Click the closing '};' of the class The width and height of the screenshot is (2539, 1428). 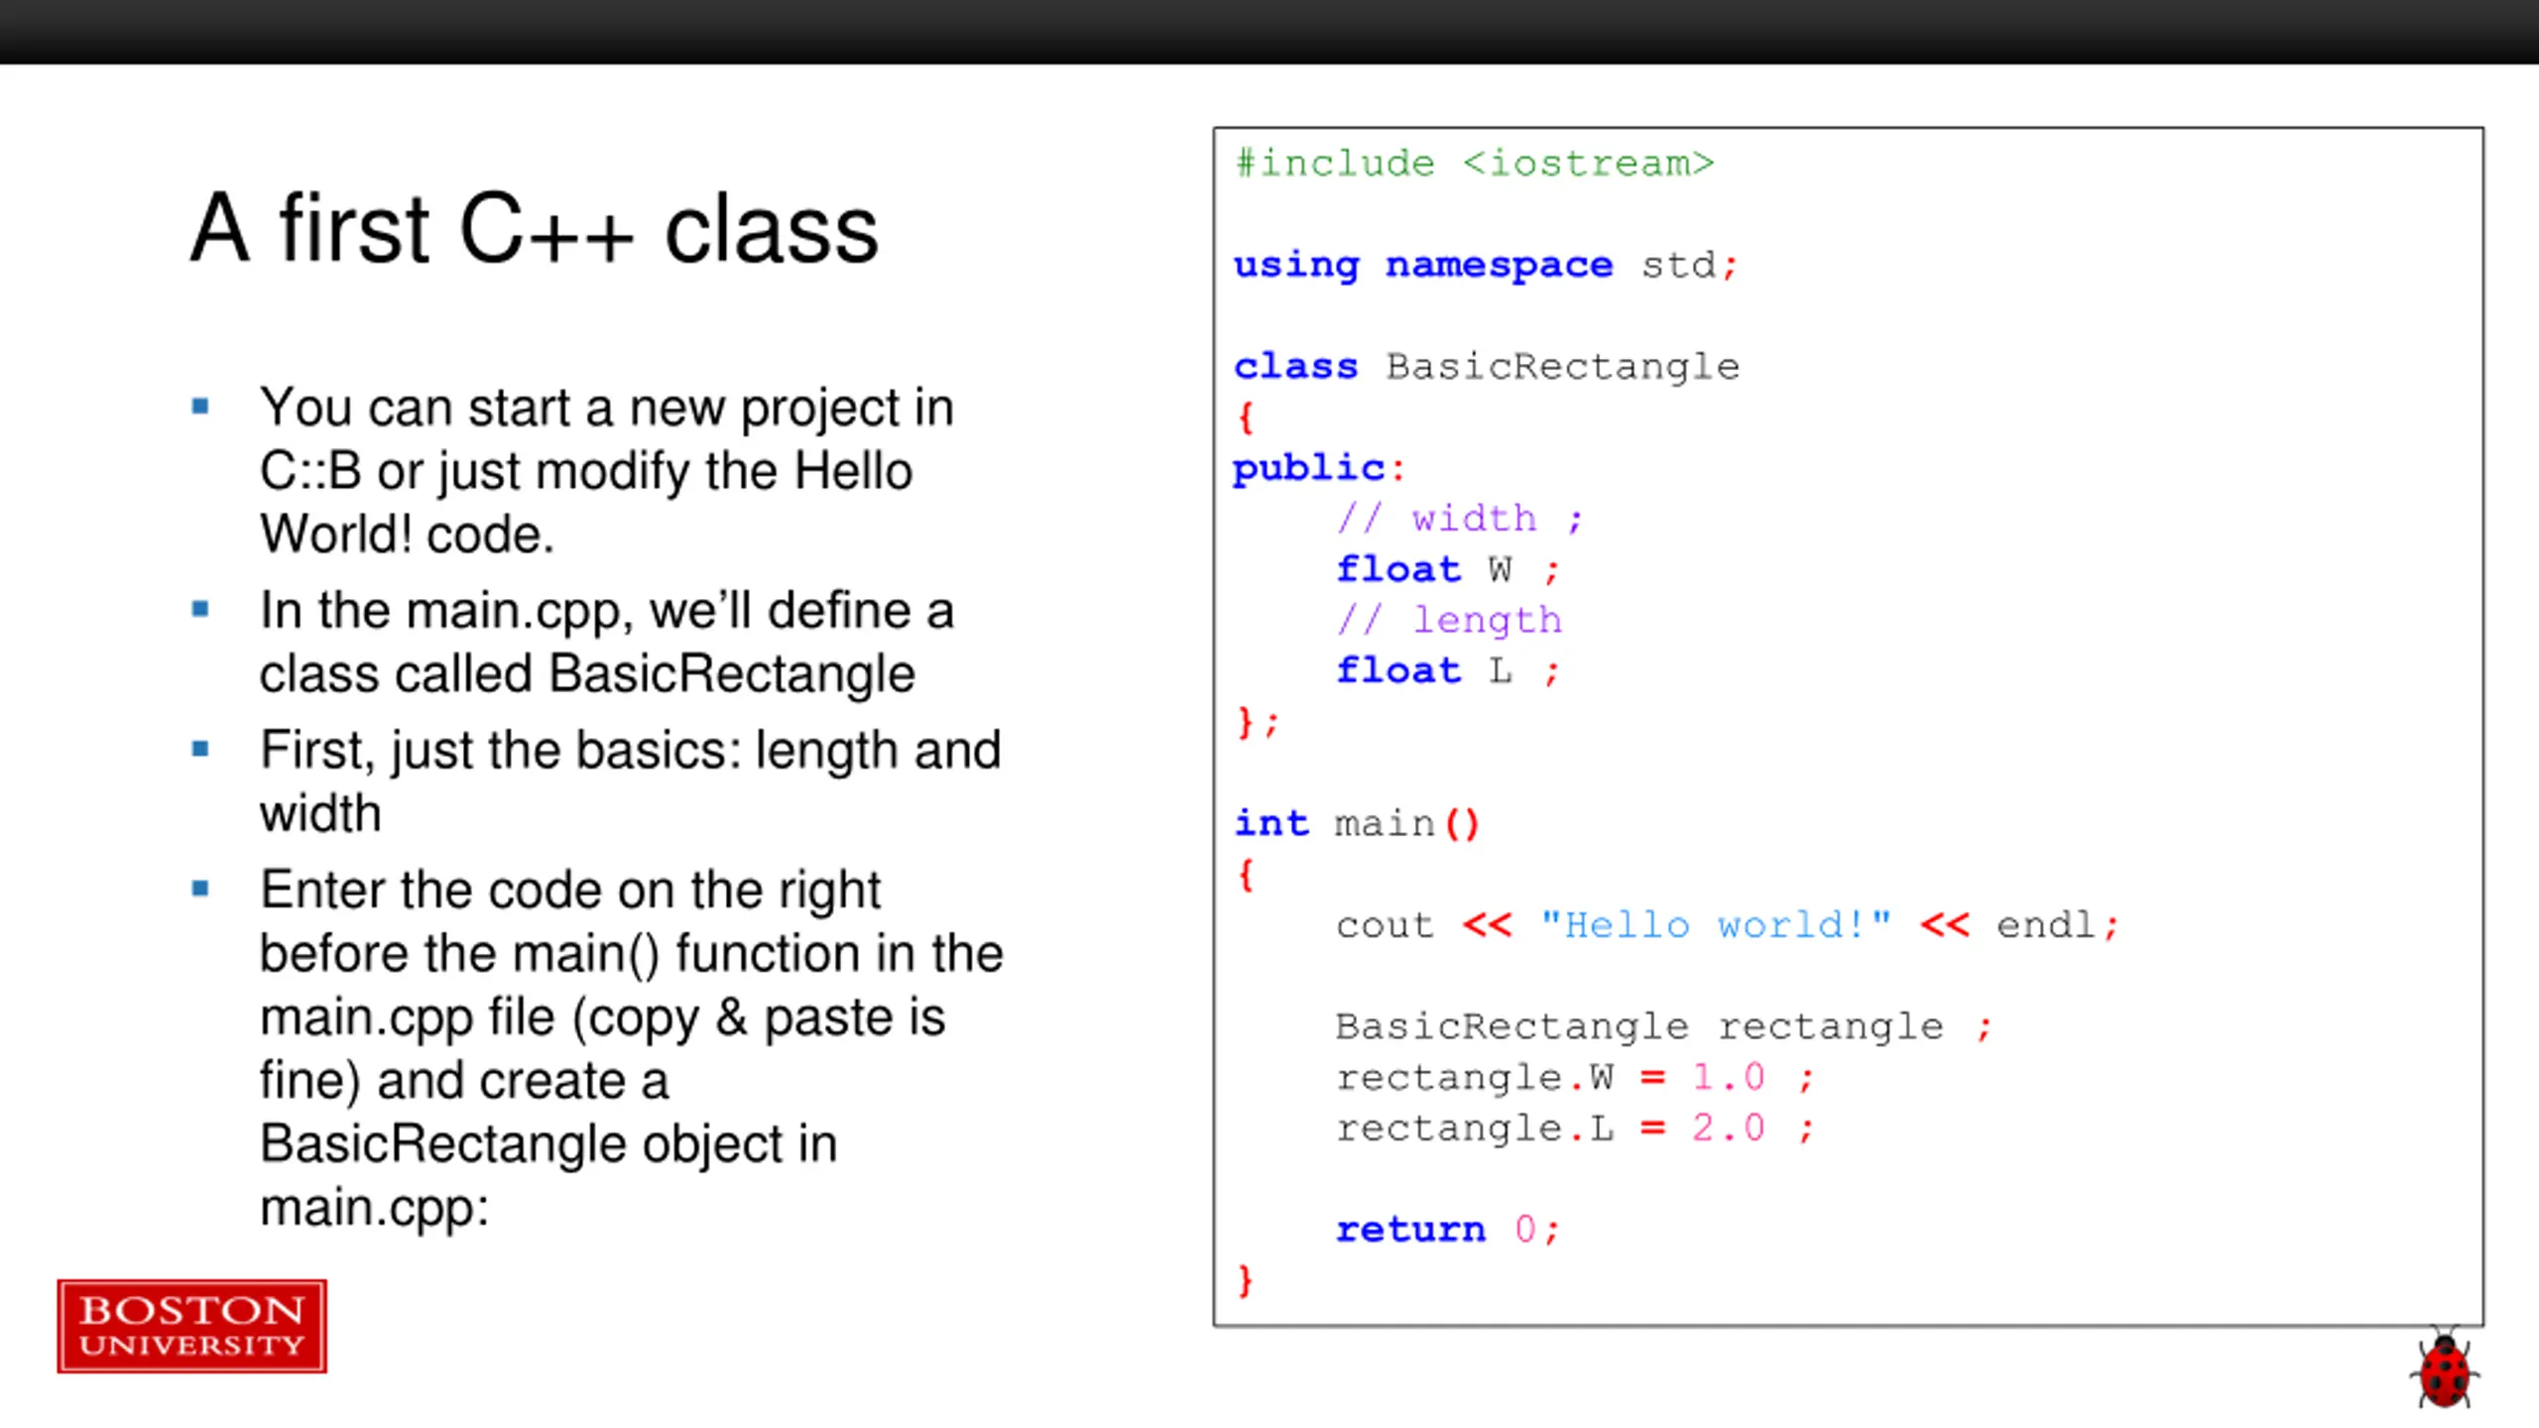(x=1257, y=721)
